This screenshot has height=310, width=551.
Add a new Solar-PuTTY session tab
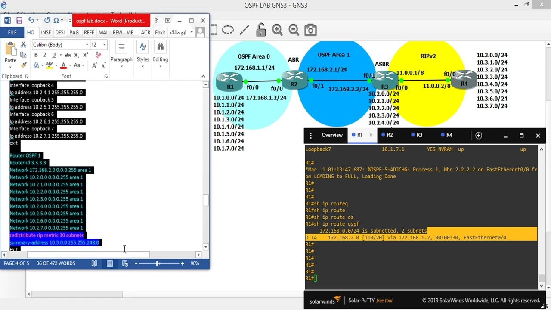pos(479,135)
